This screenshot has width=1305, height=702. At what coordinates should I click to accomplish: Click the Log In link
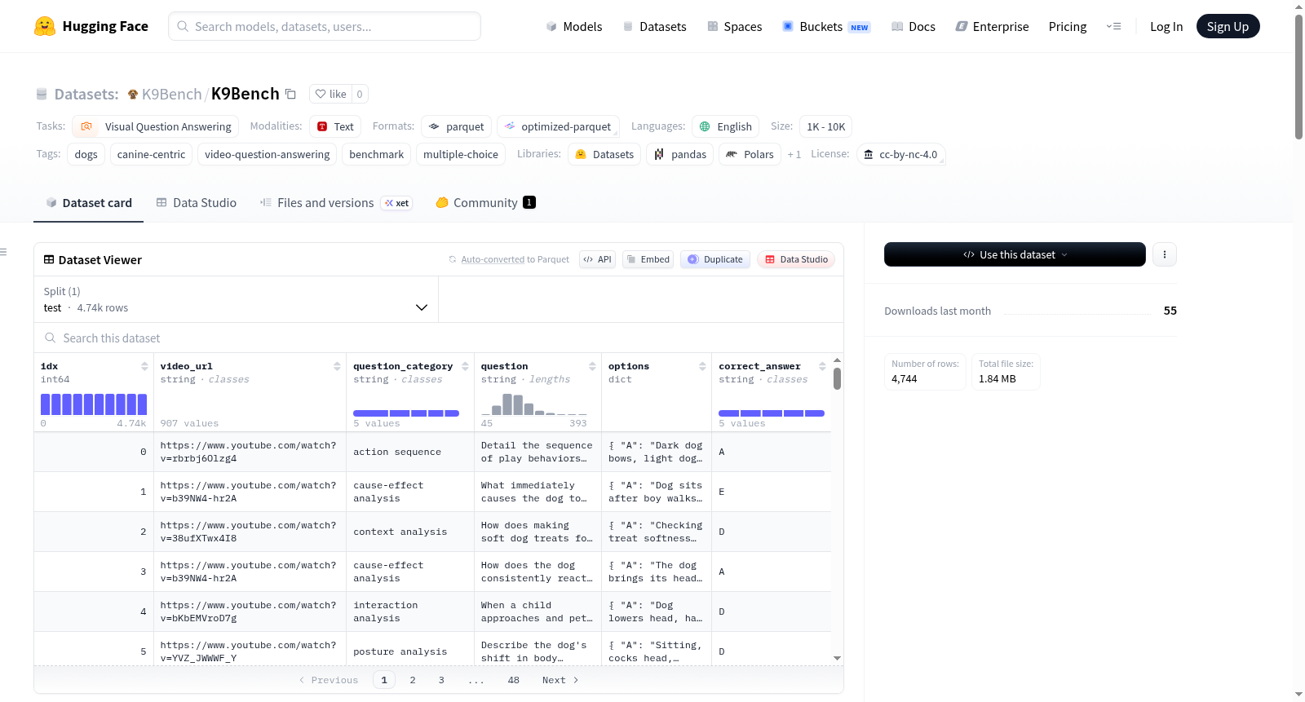click(x=1166, y=26)
